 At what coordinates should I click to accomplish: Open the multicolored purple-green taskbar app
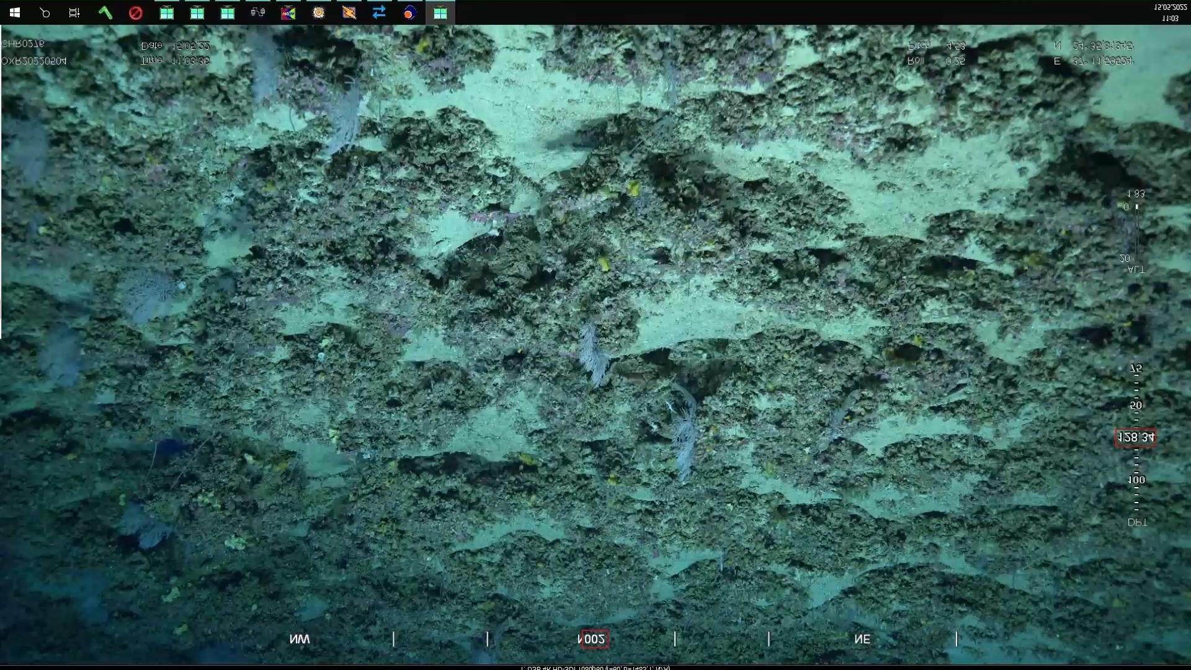[288, 12]
